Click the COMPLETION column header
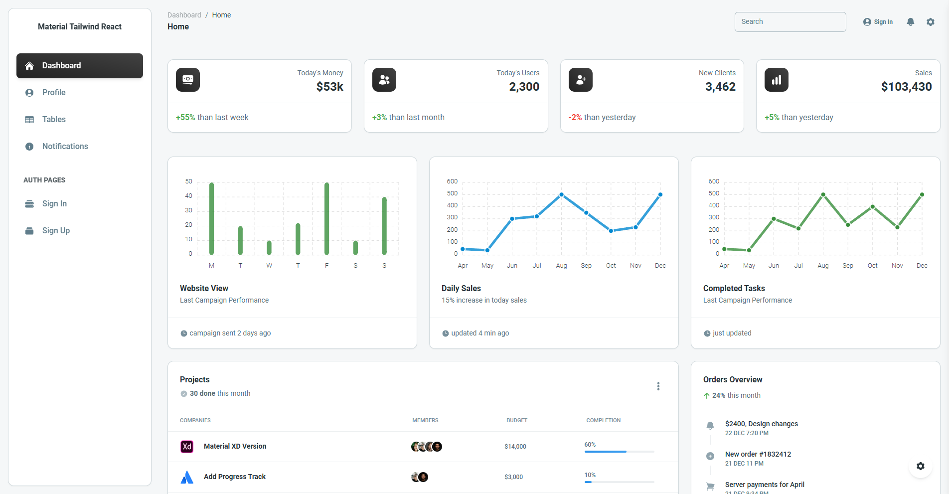Screen dimensions: 949x494 tap(604, 421)
